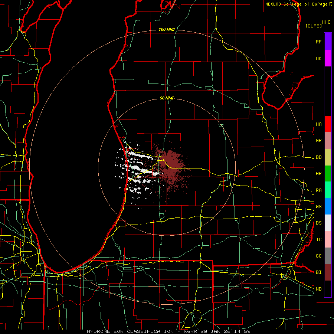Click the BI legend label
The width and height of the screenshot is (334, 334).
318,272
